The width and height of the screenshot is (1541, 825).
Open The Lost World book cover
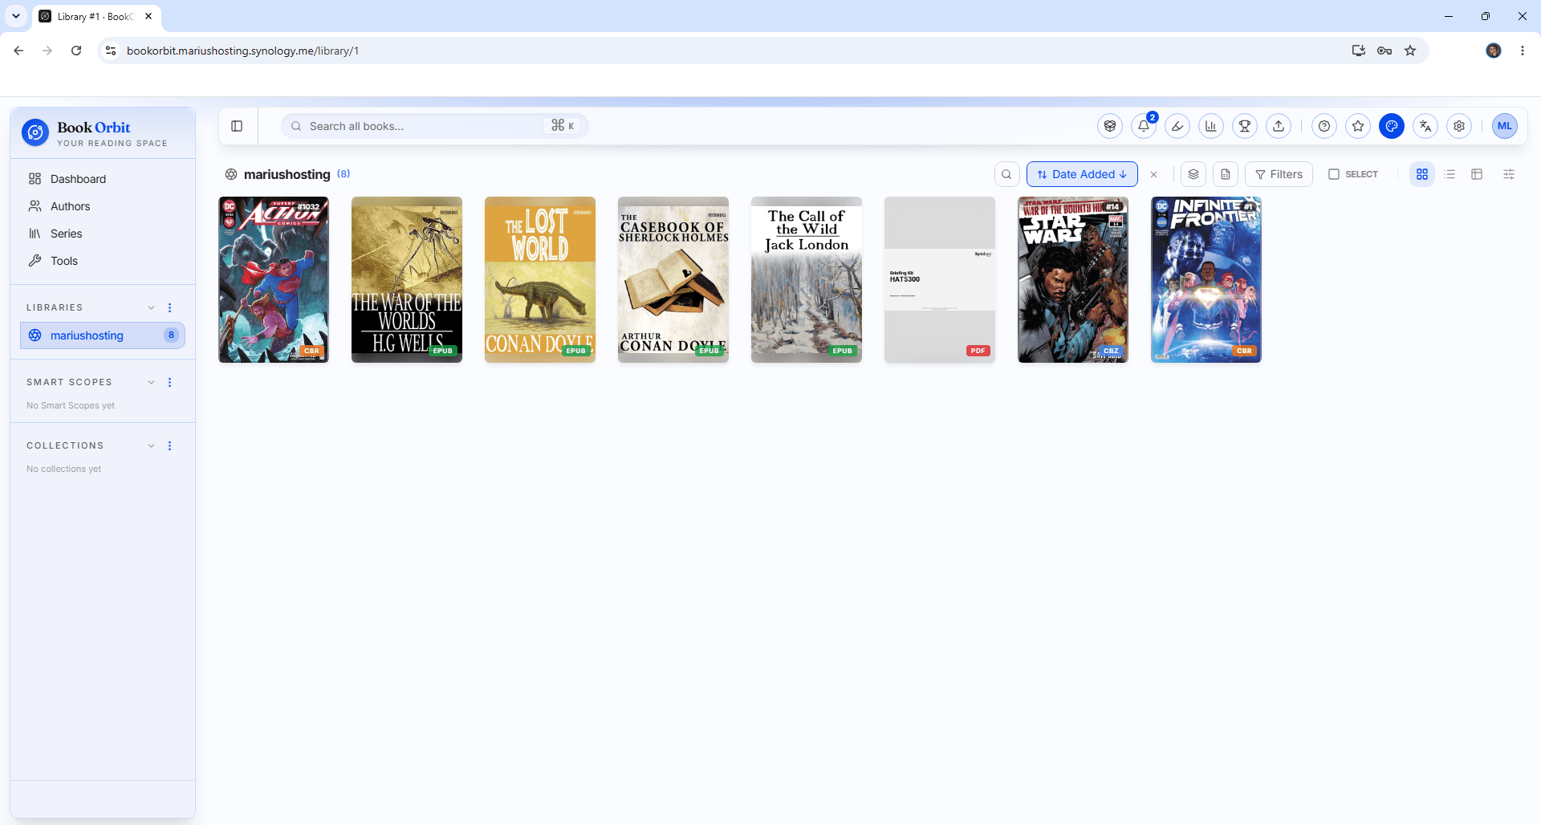coord(540,279)
